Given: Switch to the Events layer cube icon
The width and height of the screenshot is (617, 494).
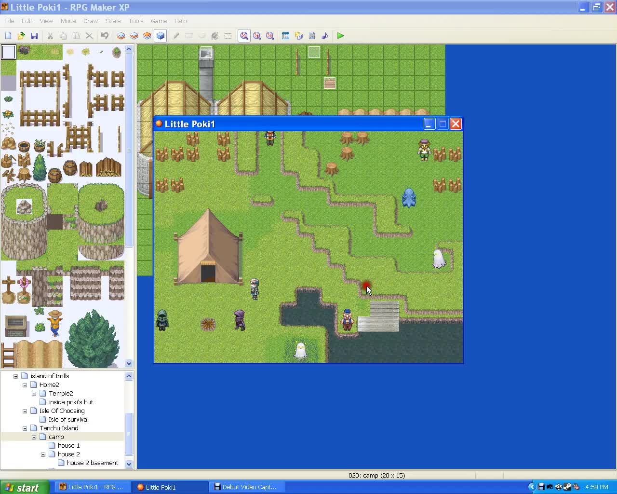Looking at the screenshot, I should click(160, 36).
